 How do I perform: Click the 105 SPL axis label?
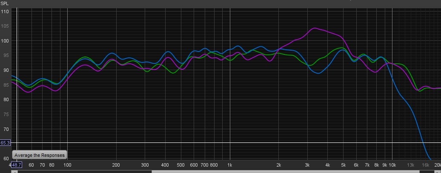(x=5, y=26)
